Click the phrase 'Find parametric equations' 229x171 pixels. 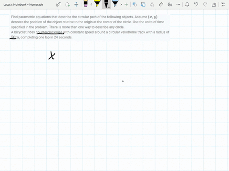pyautogui.click(x=31, y=17)
